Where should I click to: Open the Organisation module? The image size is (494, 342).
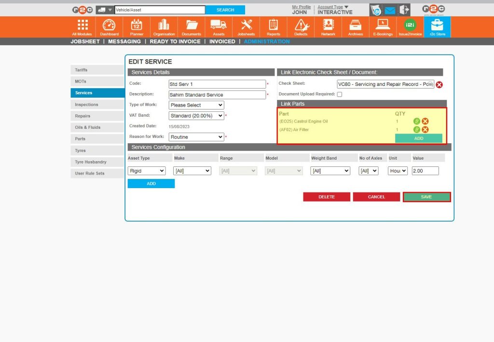pos(164,27)
